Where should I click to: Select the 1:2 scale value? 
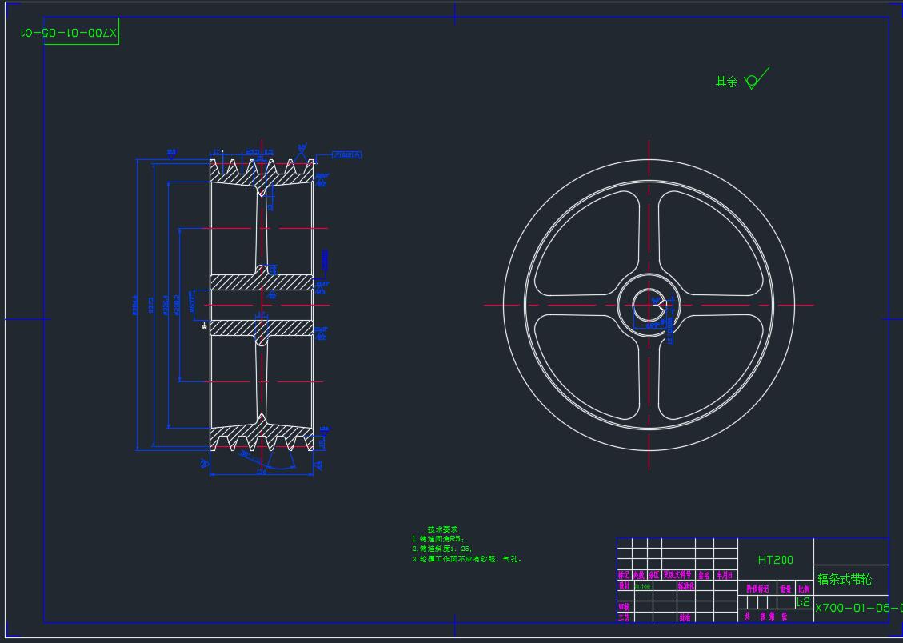pyautogui.click(x=802, y=602)
